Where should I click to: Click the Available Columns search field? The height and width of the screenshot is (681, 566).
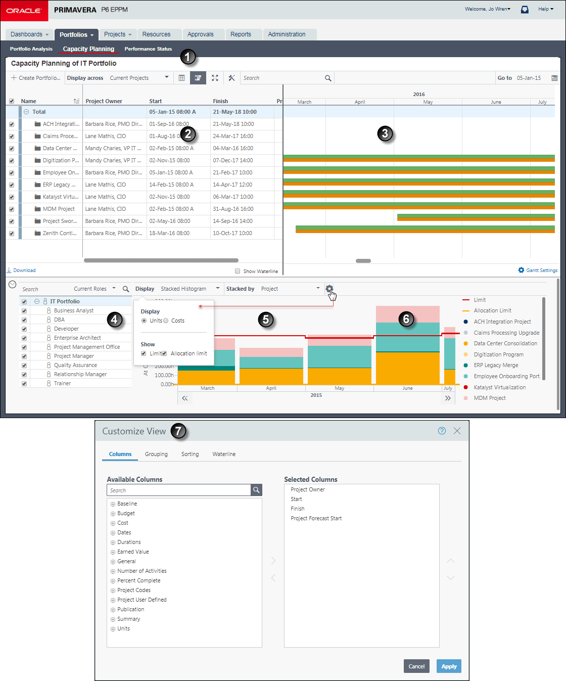[x=179, y=490]
